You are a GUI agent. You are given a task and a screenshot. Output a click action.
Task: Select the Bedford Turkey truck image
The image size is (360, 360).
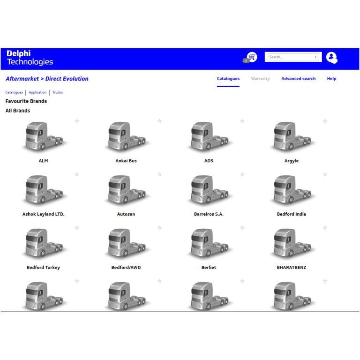[44, 243]
